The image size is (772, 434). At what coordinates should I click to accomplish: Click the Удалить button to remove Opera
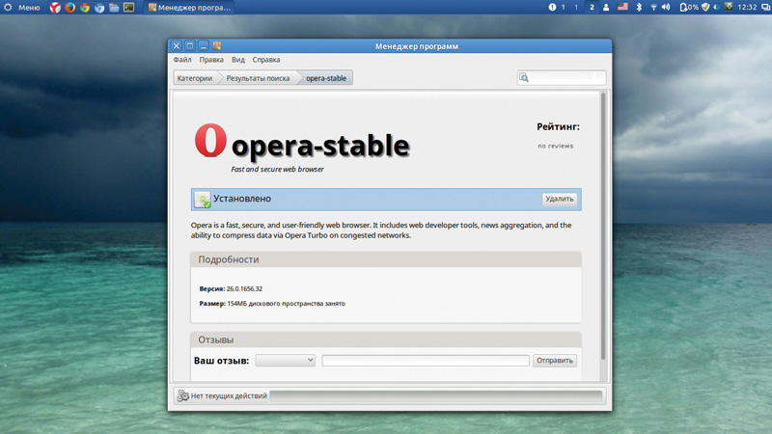click(560, 199)
